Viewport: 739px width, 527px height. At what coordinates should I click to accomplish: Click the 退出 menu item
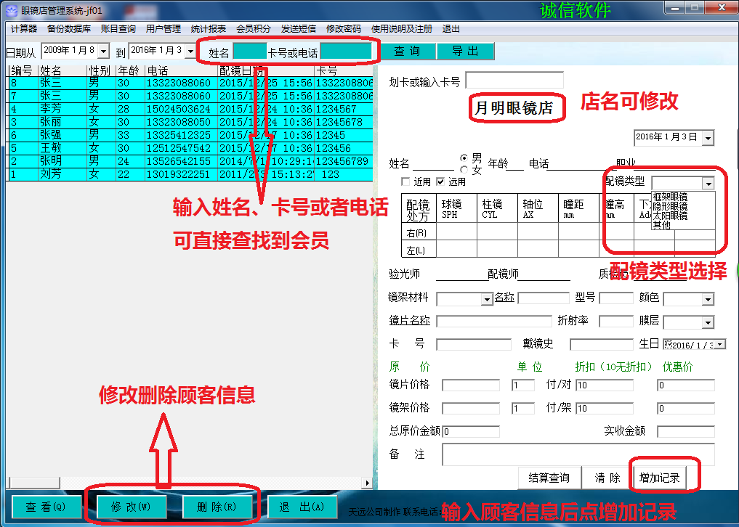[x=451, y=29]
